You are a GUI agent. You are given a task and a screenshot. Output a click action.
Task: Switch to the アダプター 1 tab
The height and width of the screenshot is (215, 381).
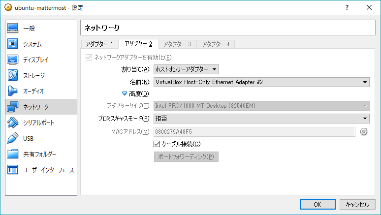[x=99, y=44]
